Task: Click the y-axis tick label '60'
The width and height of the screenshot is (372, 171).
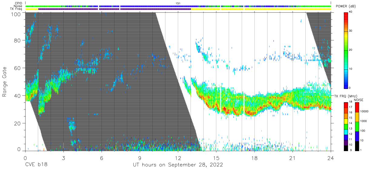Action: pyautogui.click(x=18, y=68)
